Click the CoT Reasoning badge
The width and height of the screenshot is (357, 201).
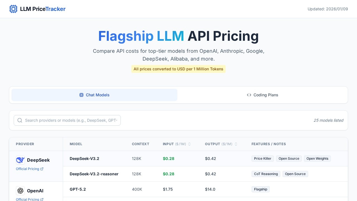pos(266,174)
